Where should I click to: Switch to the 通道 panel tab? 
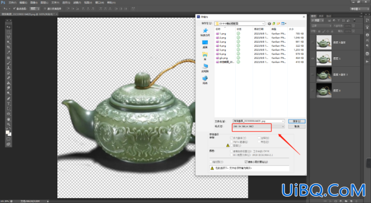point(321,16)
